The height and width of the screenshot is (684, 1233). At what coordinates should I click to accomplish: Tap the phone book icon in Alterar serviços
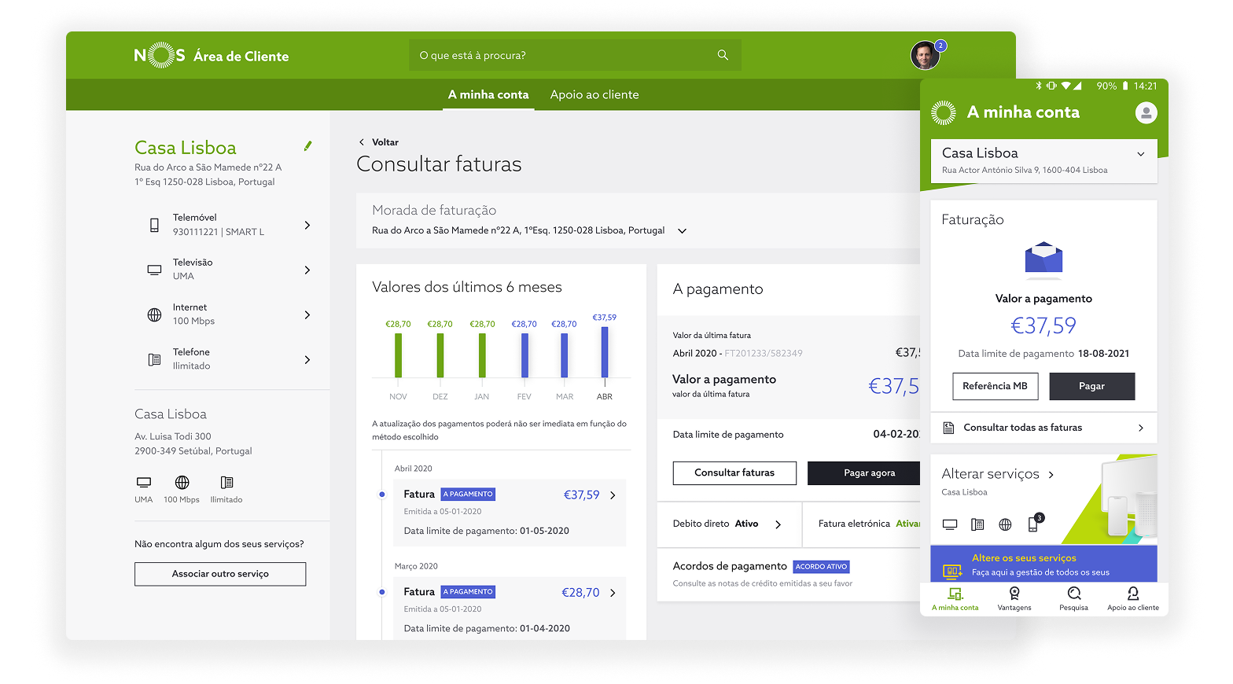977,524
